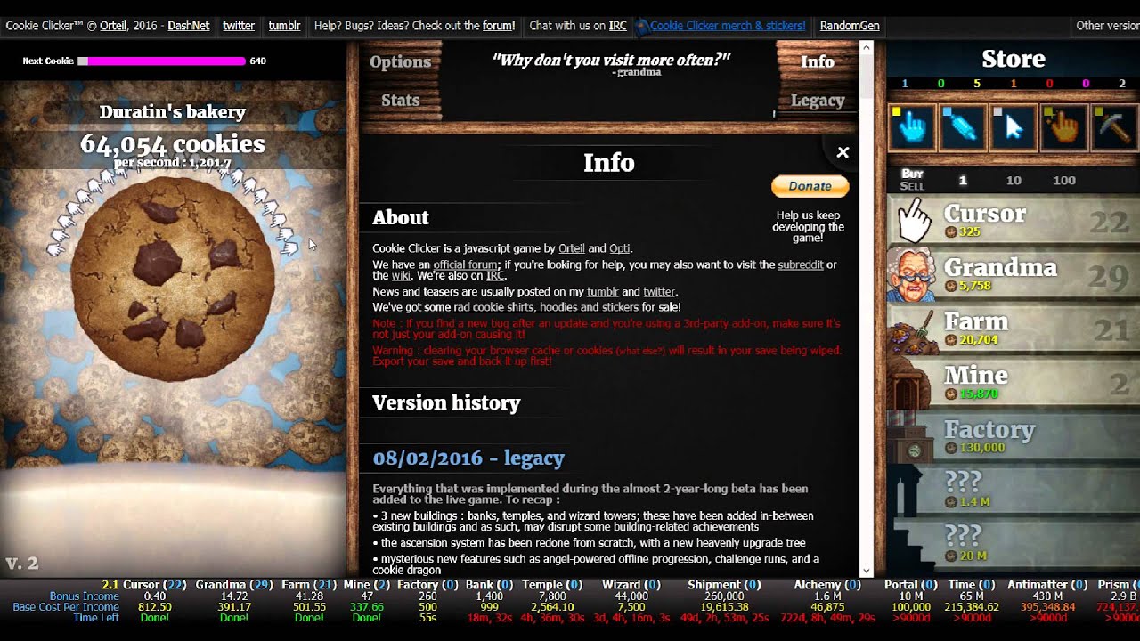1140x641 pixels.
Task: Follow the Orteil link in the About section
Action: tap(572, 248)
